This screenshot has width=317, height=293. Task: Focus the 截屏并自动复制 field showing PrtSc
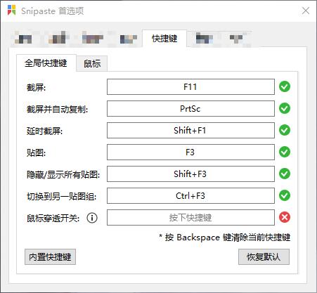190,109
